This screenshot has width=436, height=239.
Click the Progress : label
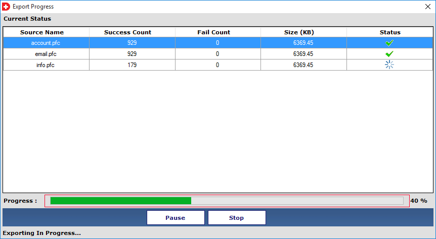20,201
